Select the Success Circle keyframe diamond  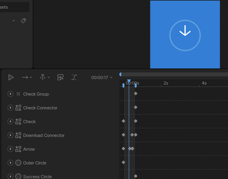point(136,176)
